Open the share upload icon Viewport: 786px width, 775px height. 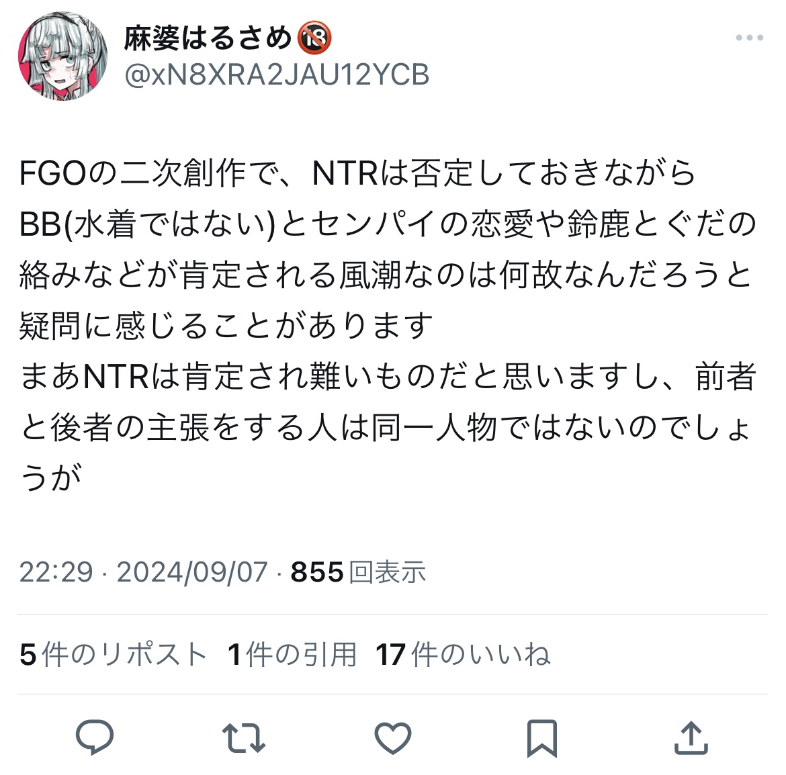(691, 737)
